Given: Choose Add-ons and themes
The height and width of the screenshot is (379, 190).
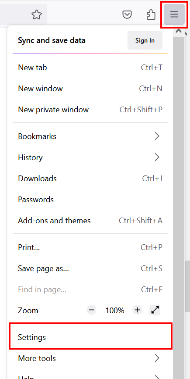Looking at the screenshot, I should point(90,221).
